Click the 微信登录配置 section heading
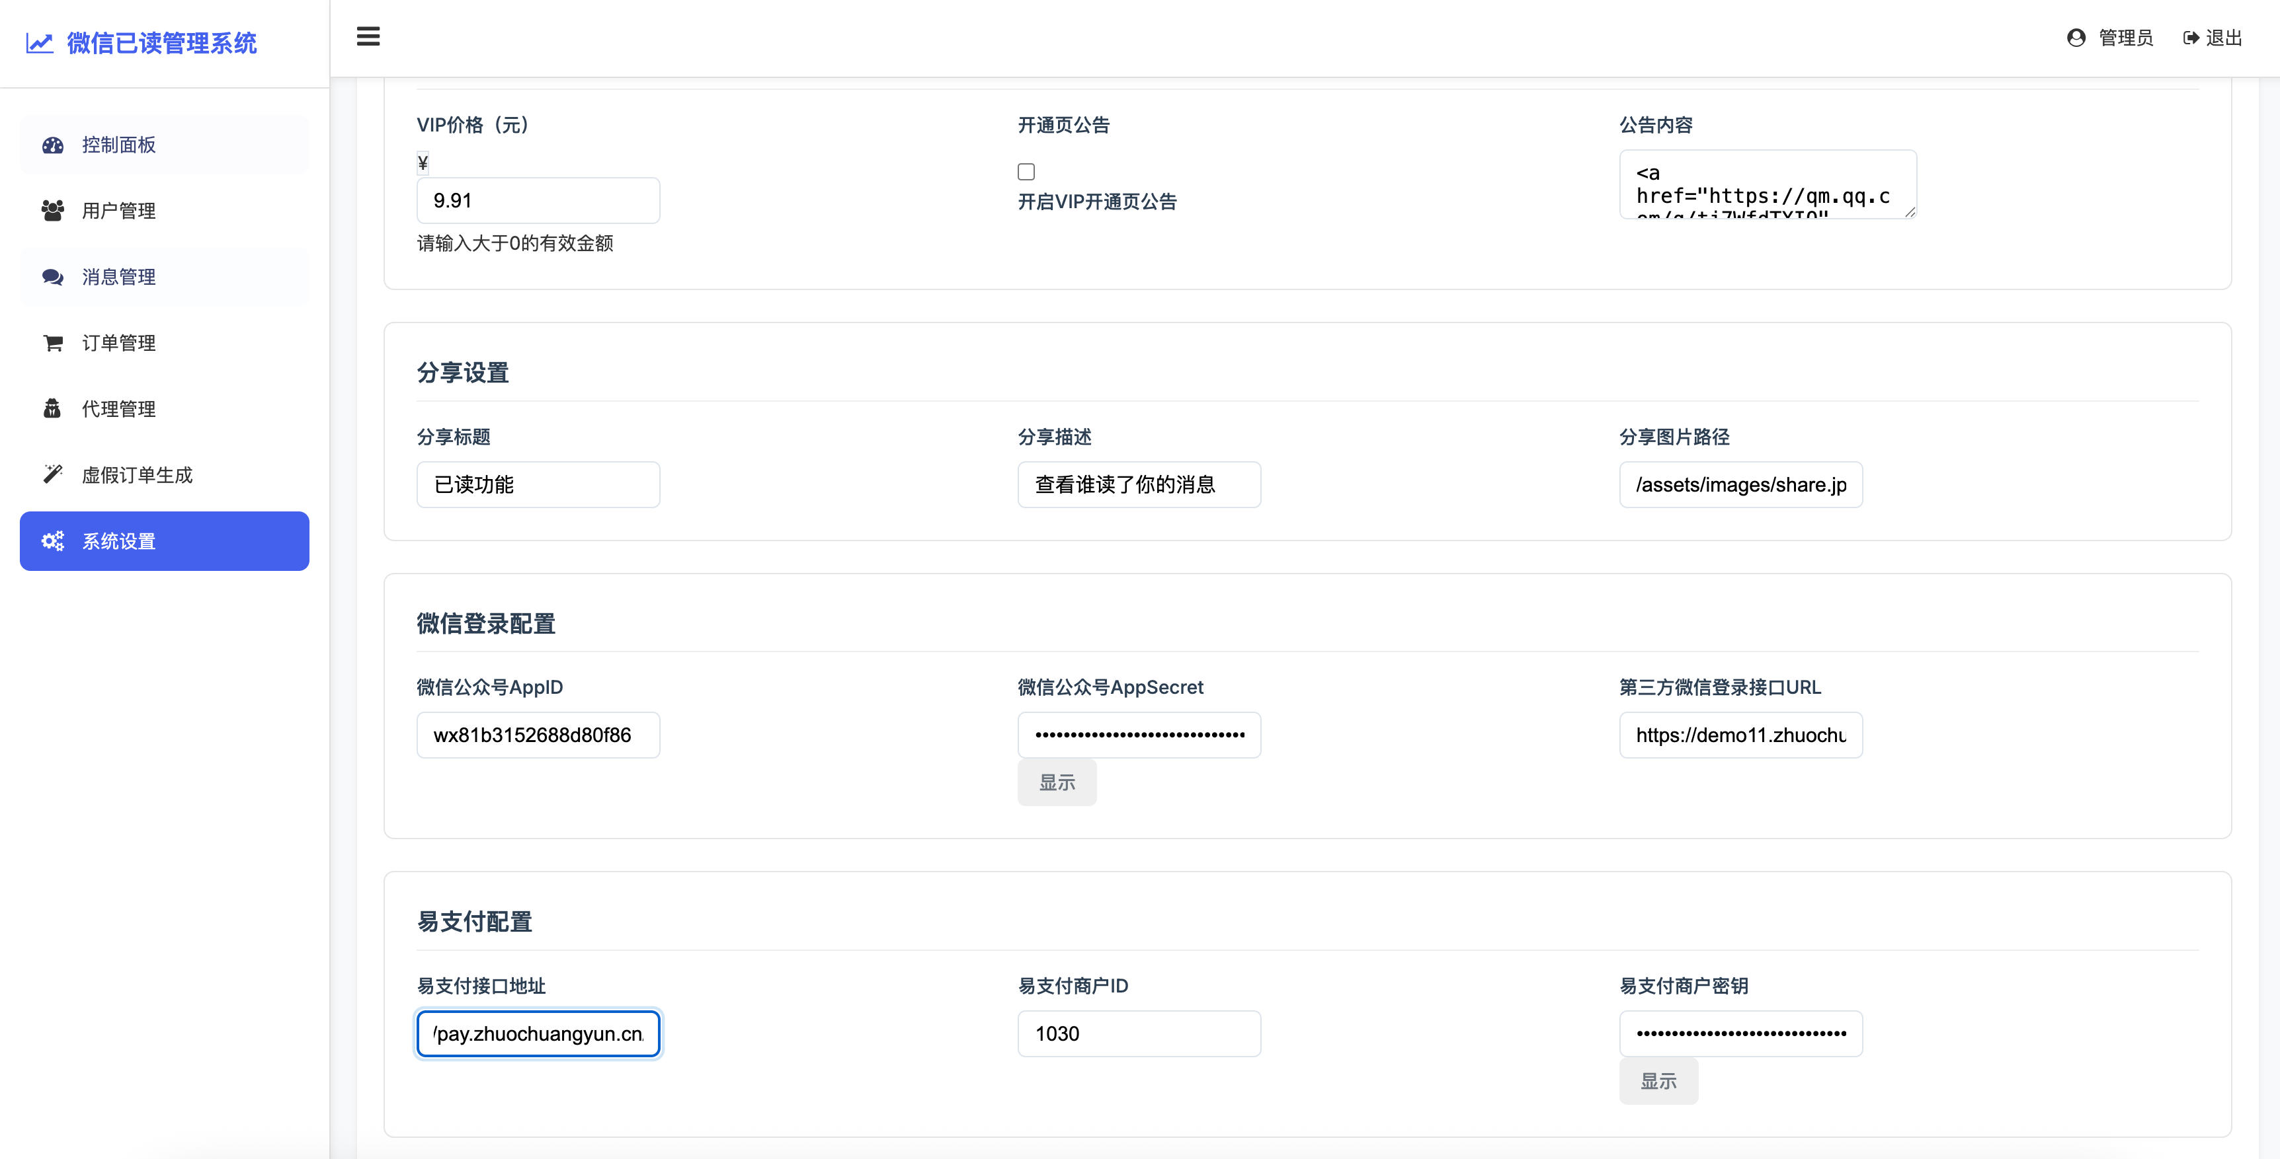Image resolution: width=2280 pixels, height=1159 pixels. 486,624
